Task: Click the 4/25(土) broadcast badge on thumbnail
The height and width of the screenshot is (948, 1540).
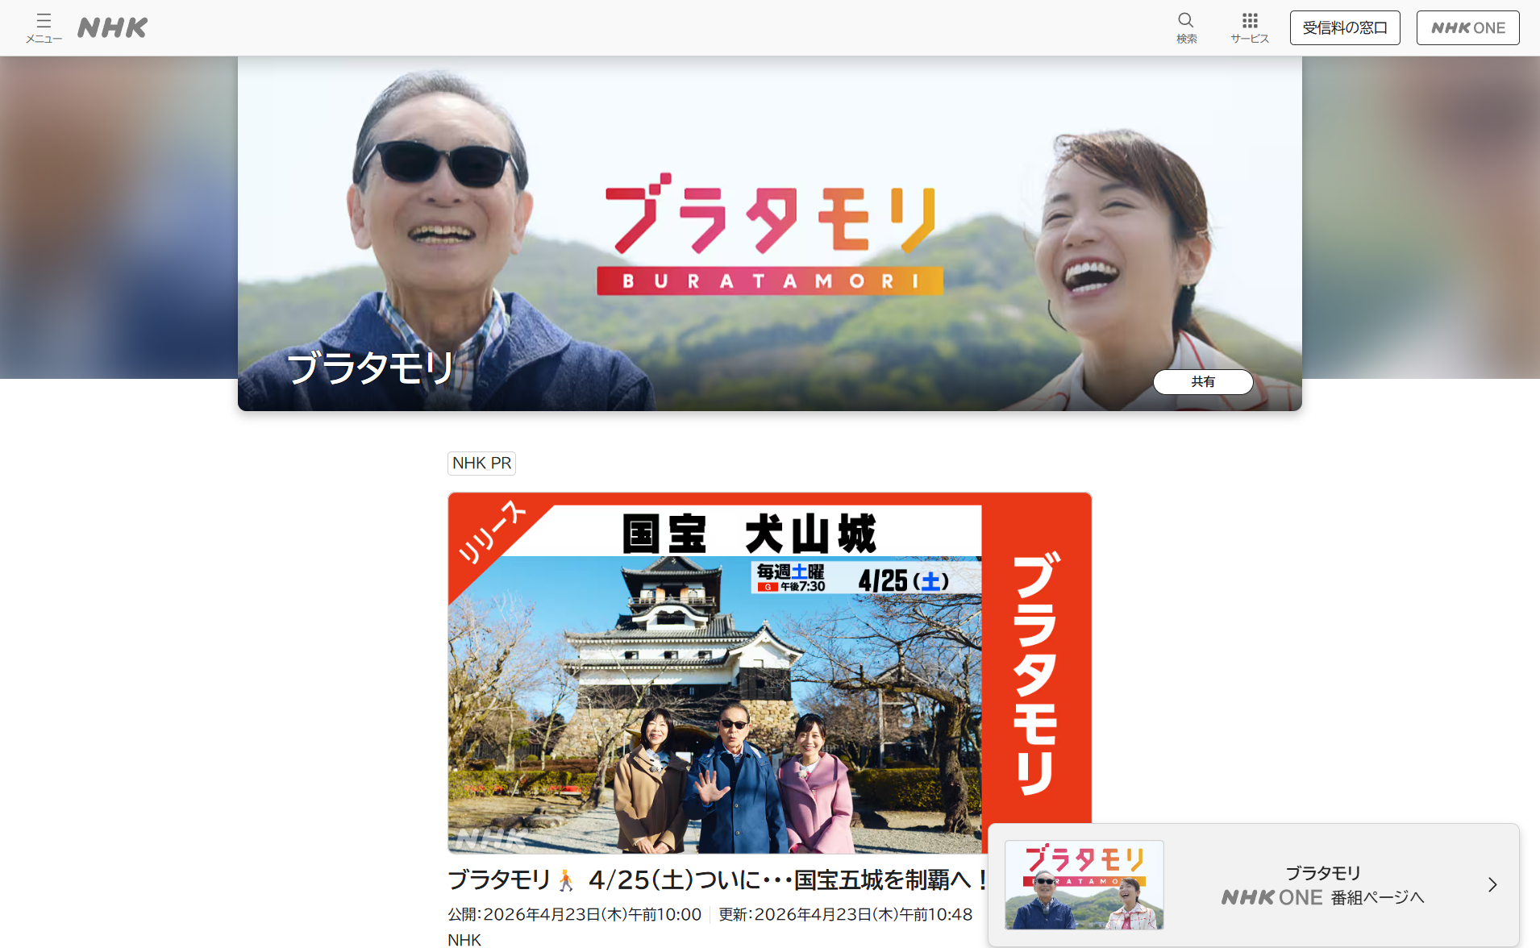Action: point(903,580)
